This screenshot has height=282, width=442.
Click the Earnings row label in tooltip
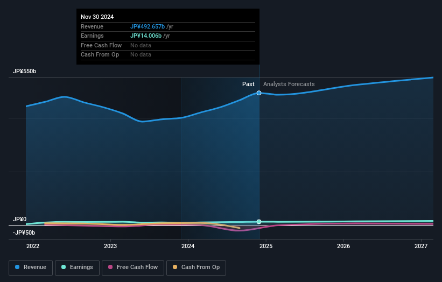coord(92,36)
